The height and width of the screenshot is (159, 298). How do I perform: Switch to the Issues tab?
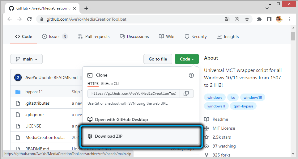click(x=55, y=36)
